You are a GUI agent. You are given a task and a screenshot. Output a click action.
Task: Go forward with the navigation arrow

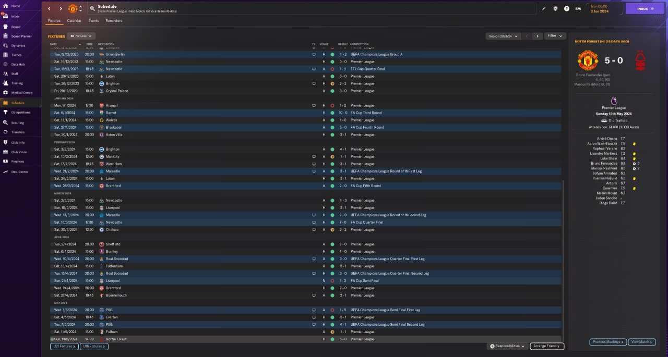[x=61, y=9]
